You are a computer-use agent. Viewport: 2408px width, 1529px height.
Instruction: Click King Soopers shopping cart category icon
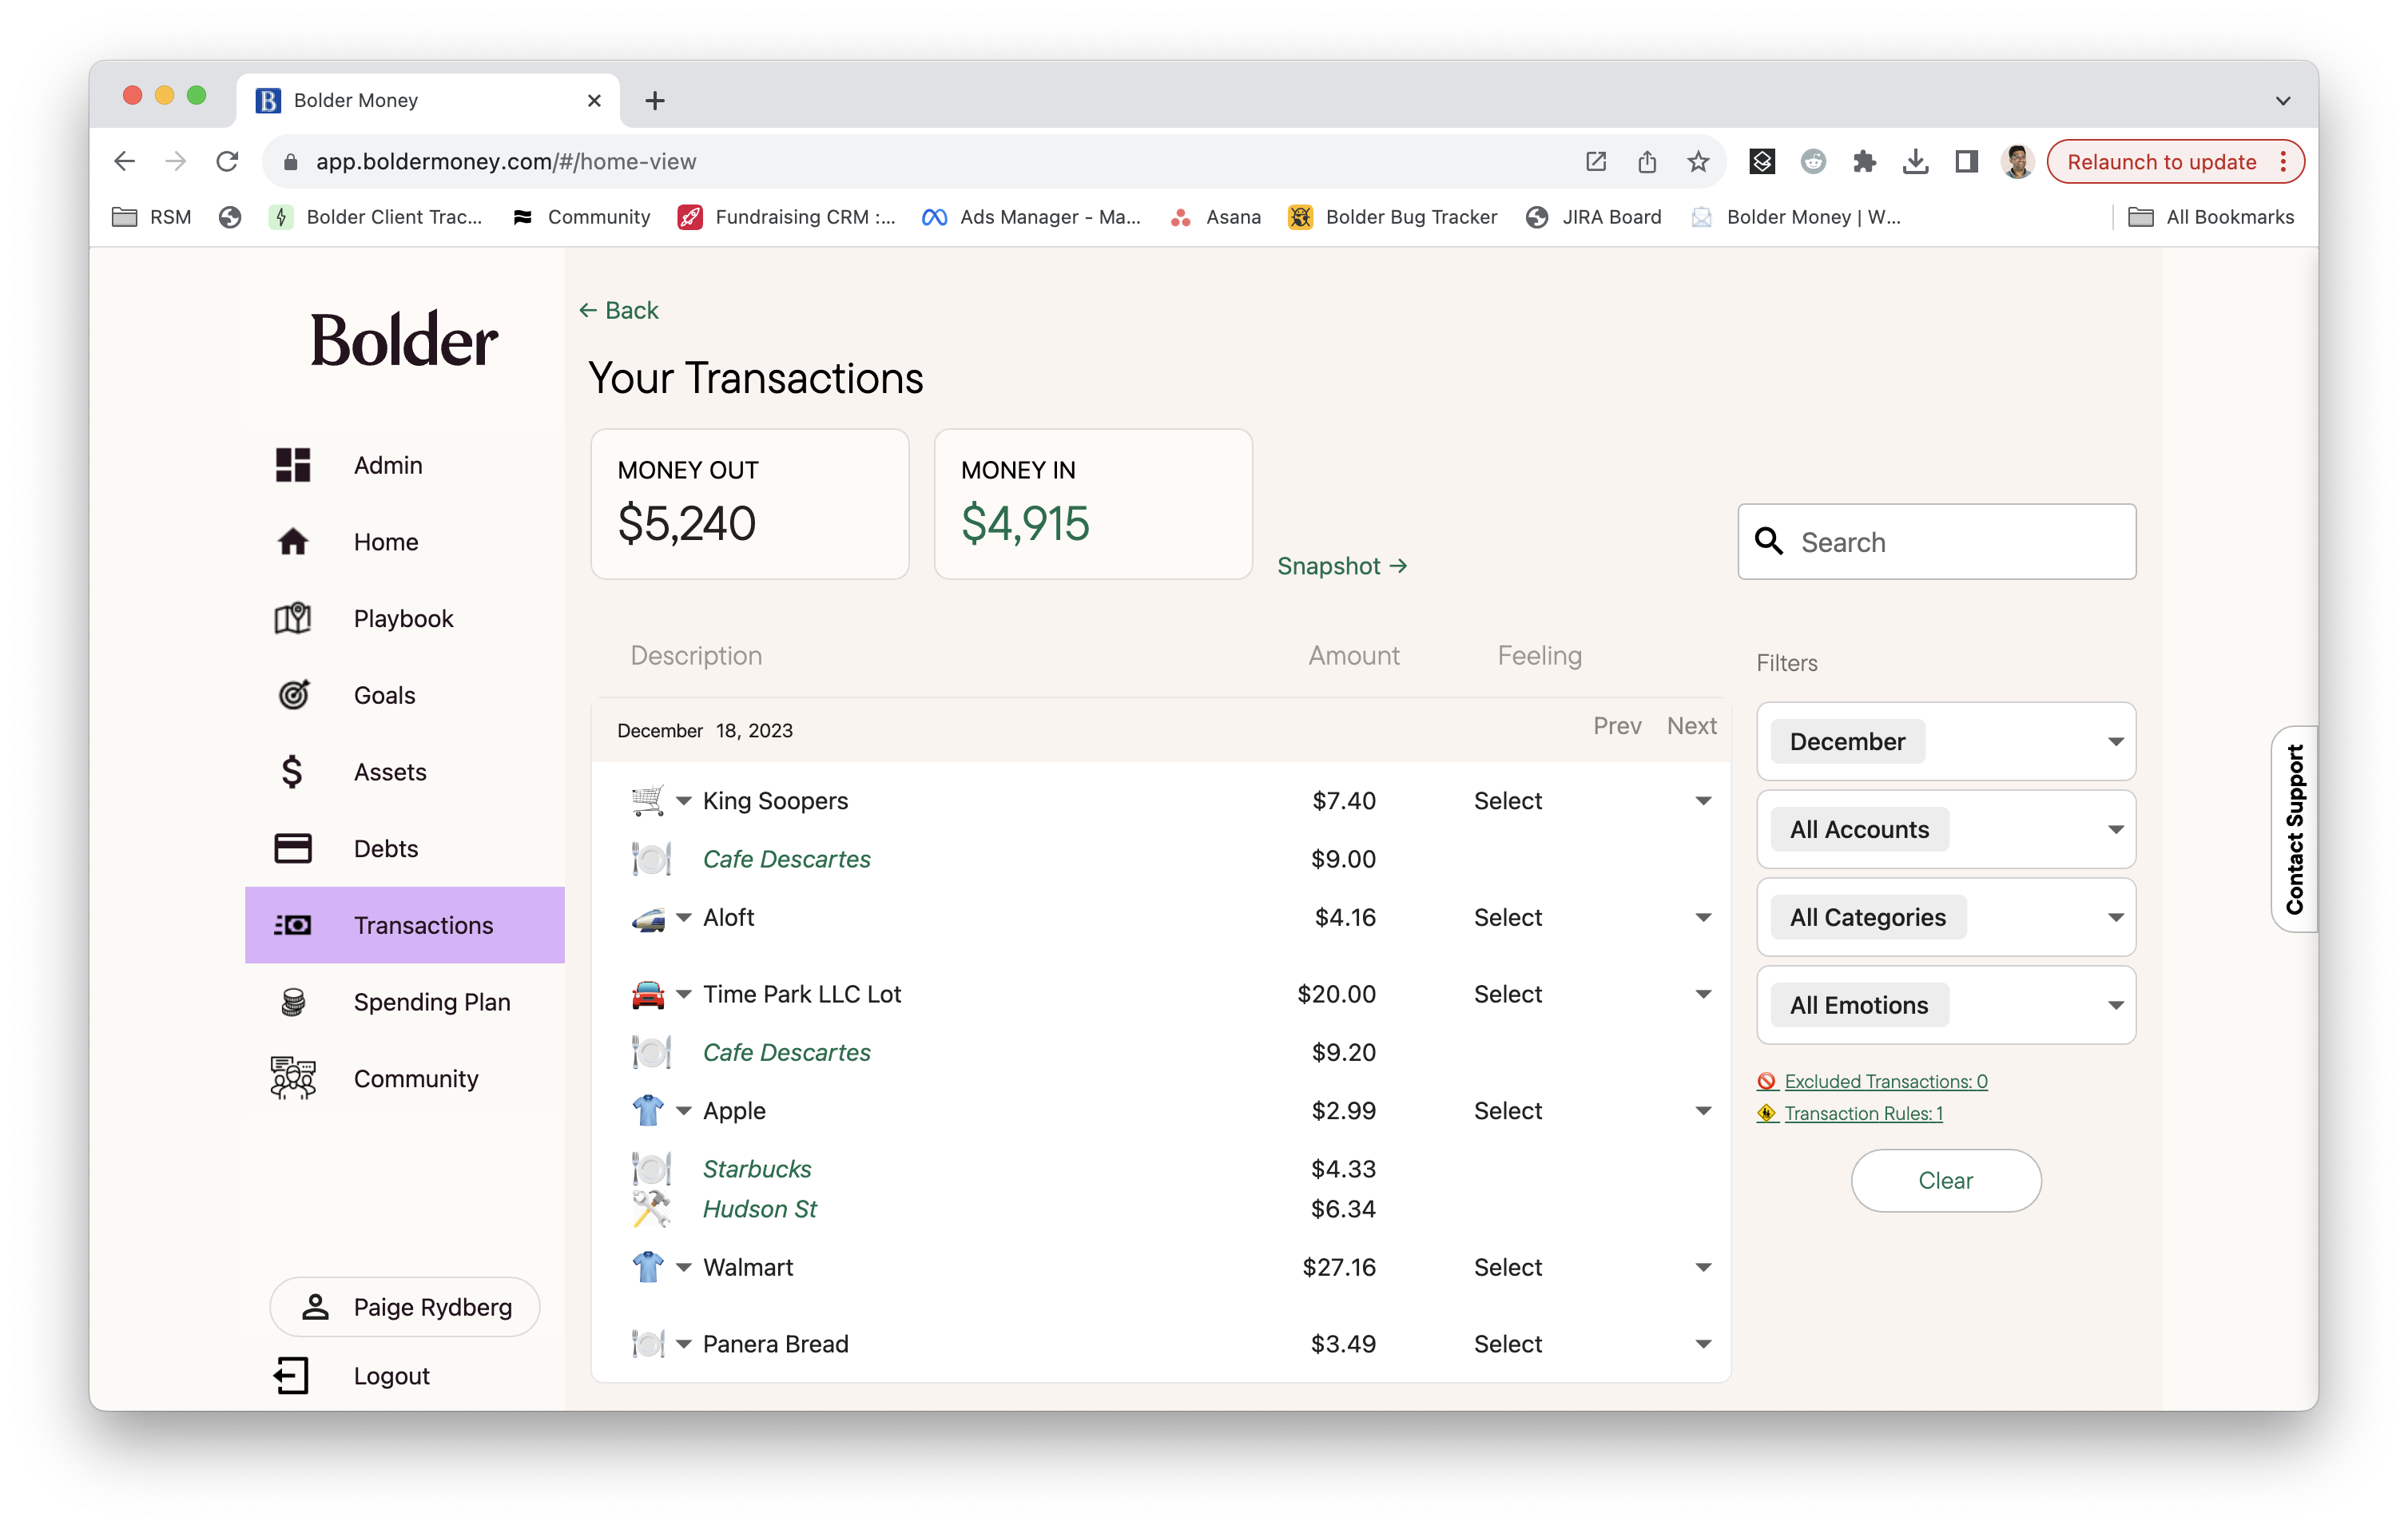[x=648, y=801]
